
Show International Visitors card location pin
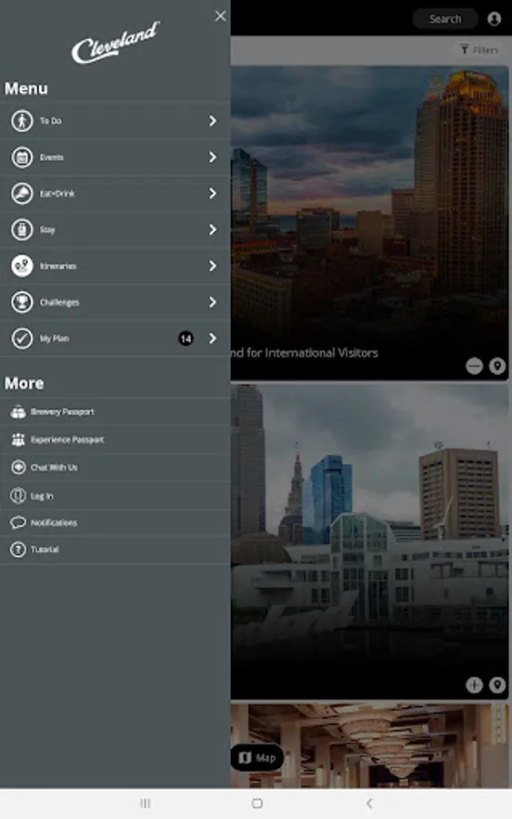497,366
